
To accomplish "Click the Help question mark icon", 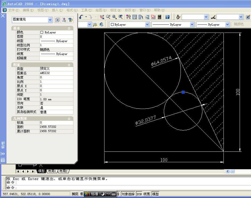I will [167, 17].
